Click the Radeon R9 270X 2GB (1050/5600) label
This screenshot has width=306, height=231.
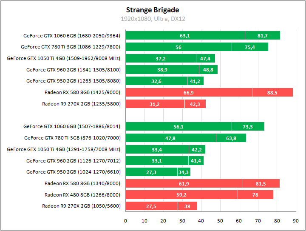coord(81,206)
